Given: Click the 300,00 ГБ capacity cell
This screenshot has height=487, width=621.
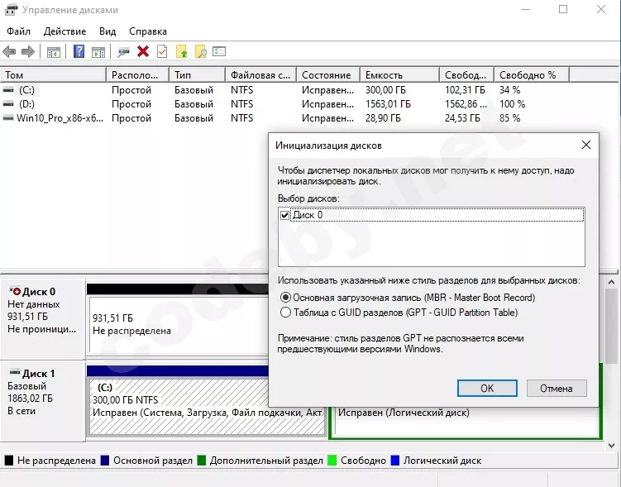Looking at the screenshot, I should [x=385, y=90].
